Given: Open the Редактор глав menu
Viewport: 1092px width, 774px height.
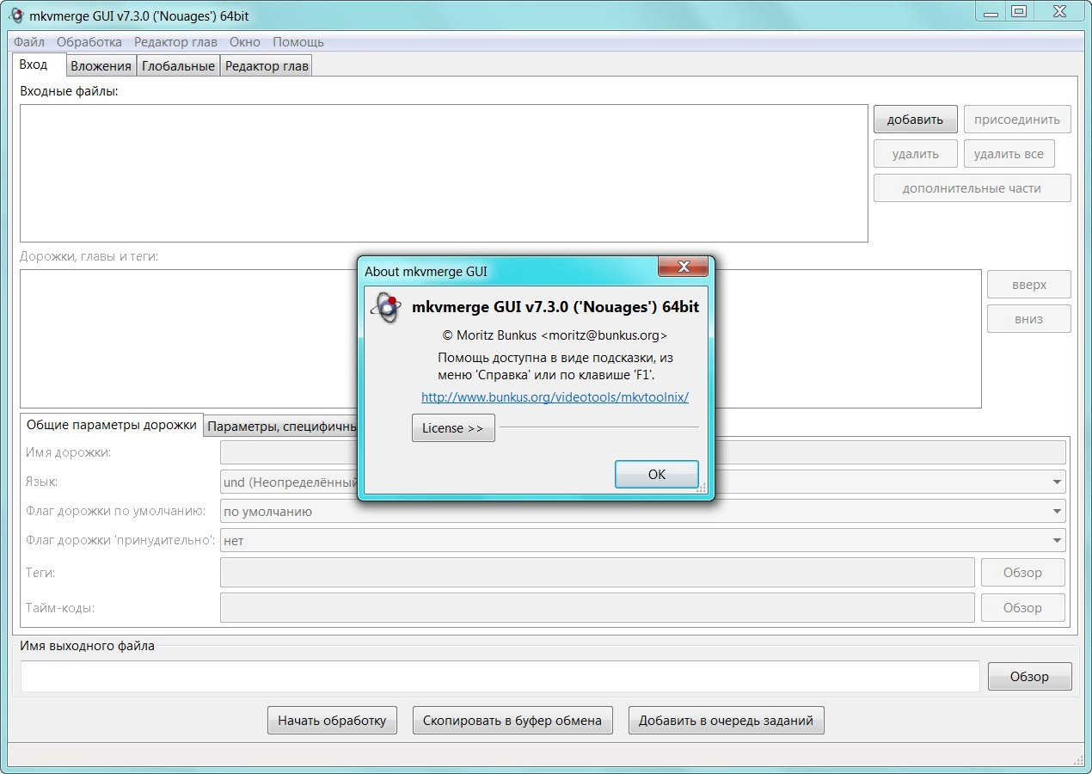Looking at the screenshot, I should pyautogui.click(x=175, y=41).
